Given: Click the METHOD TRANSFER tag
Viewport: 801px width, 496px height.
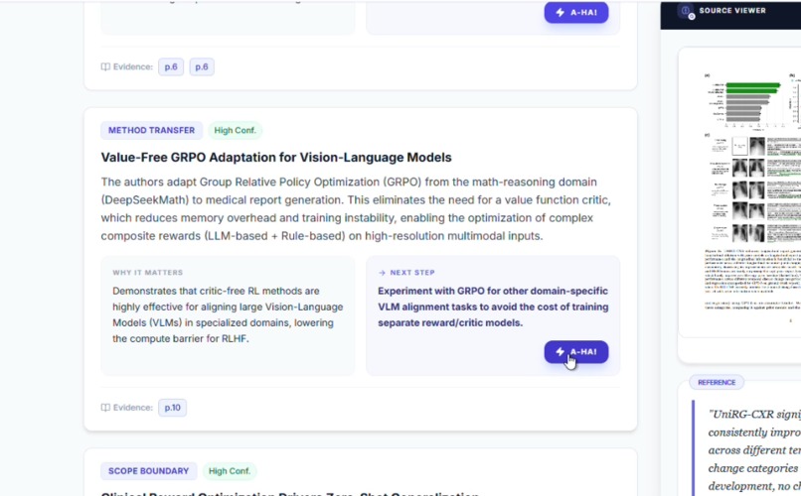Looking at the screenshot, I should tap(151, 130).
